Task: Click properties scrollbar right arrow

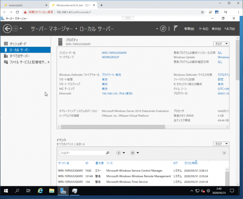Action: (227, 127)
